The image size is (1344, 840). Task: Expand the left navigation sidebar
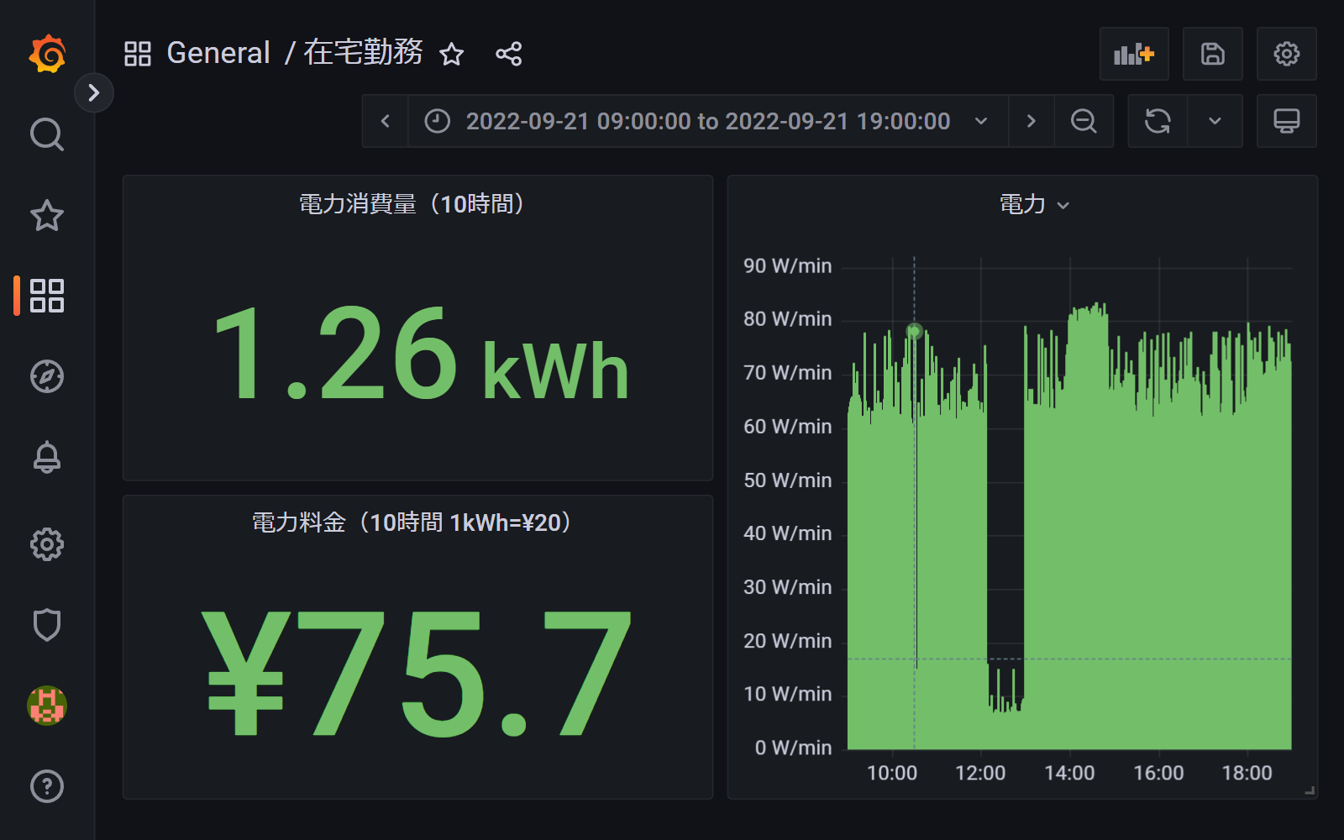(x=93, y=92)
